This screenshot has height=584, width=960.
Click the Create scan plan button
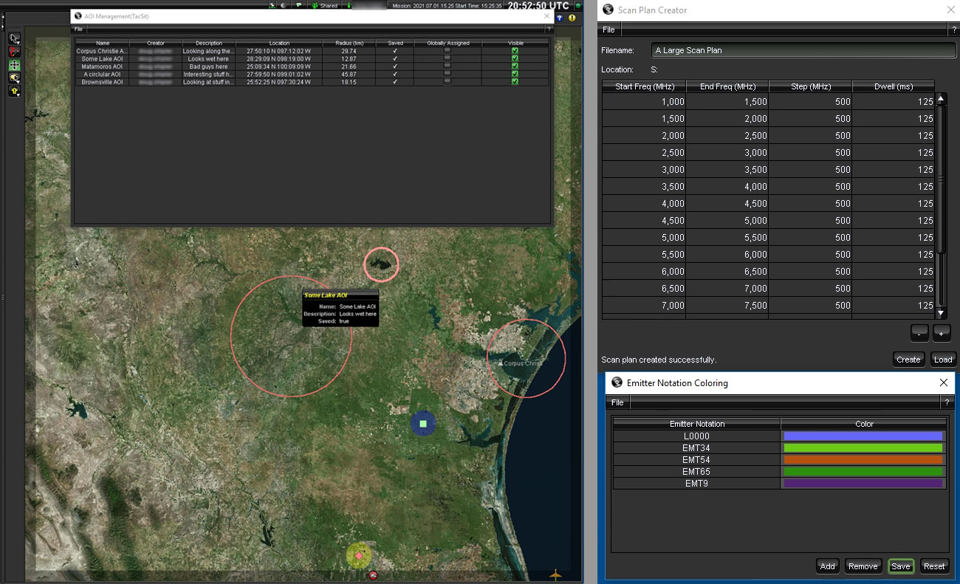pos(908,360)
